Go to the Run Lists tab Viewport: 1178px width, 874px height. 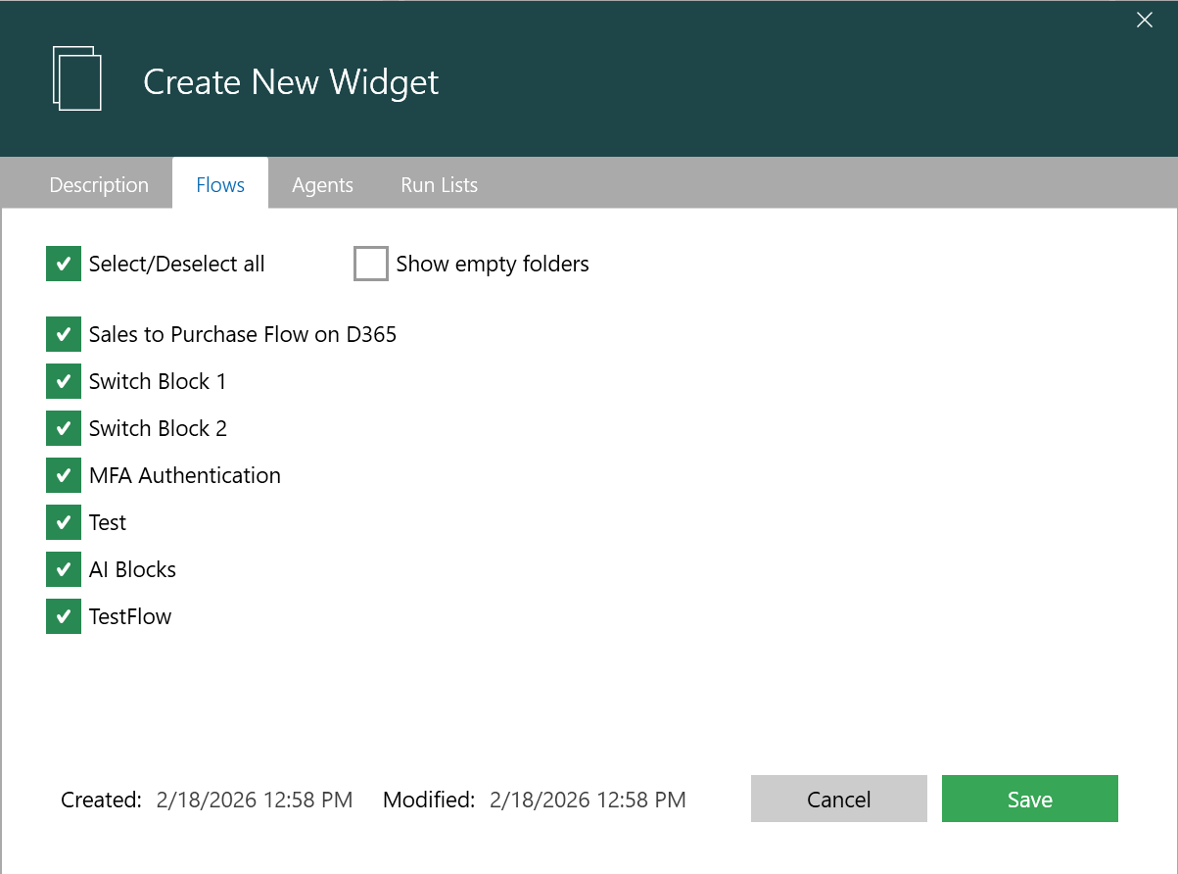click(x=439, y=185)
